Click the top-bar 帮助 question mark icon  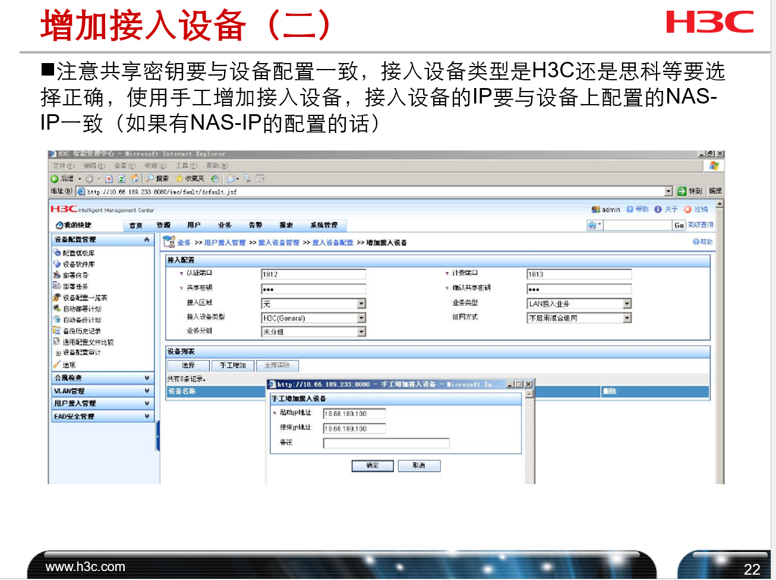point(630,209)
